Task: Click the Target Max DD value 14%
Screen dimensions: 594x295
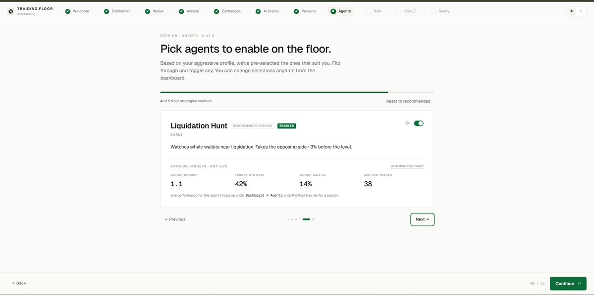Action: (x=305, y=184)
